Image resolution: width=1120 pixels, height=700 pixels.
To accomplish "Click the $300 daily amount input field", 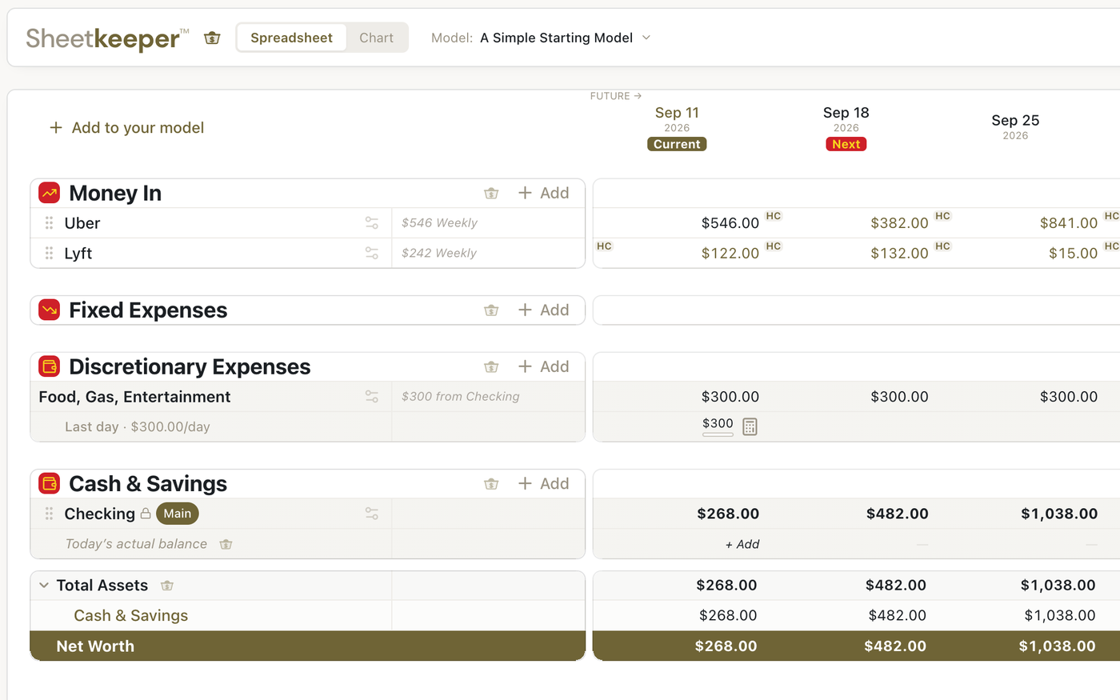I will (718, 425).
